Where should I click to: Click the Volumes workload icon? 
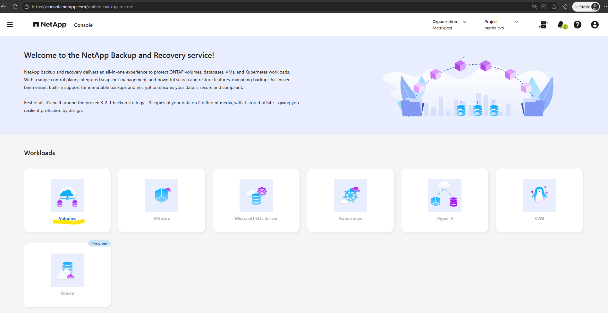click(x=67, y=195)
